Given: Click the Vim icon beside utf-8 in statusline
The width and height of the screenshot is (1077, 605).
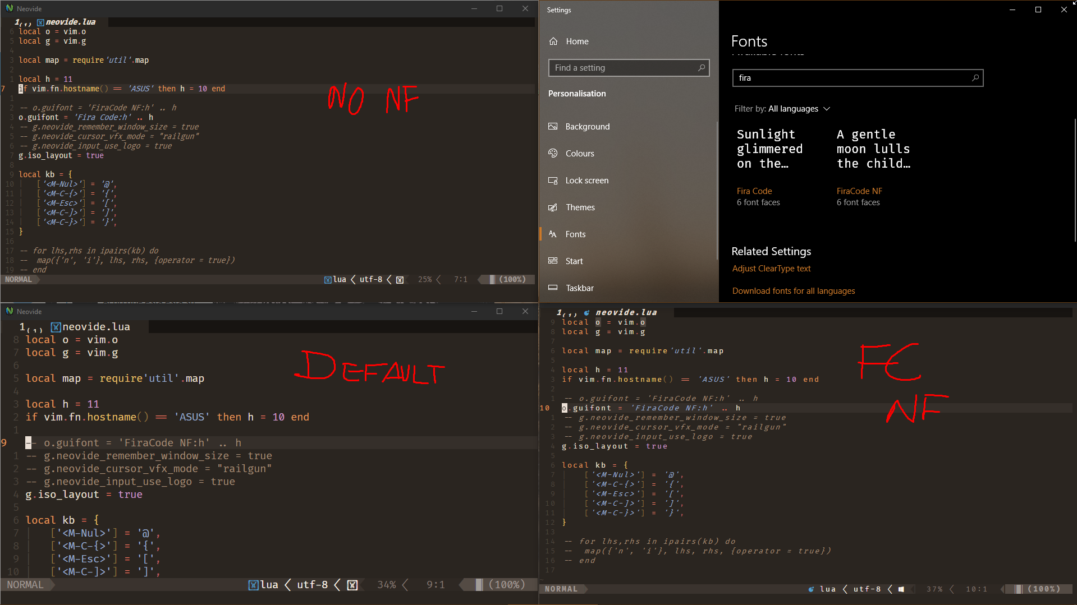Looking at the screenshot, I should click(x=400, y=279).
